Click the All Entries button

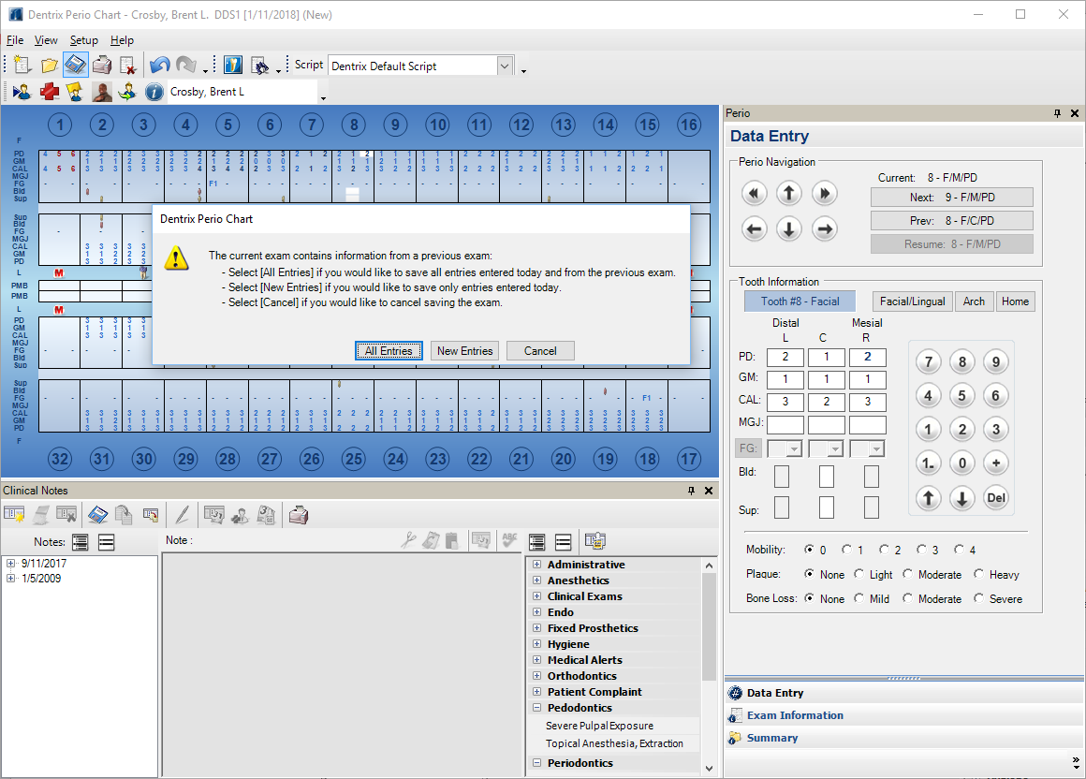coord(389,351)
